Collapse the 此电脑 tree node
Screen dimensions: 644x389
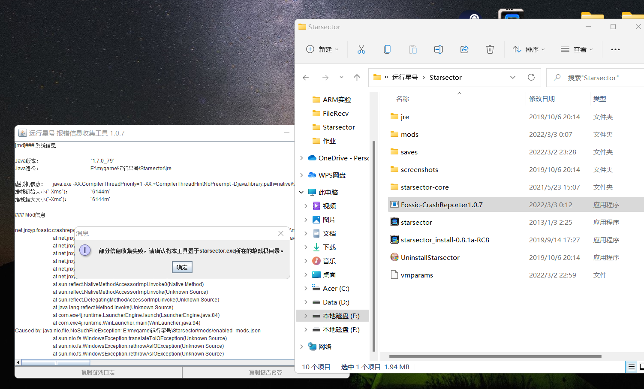point(301,193)
